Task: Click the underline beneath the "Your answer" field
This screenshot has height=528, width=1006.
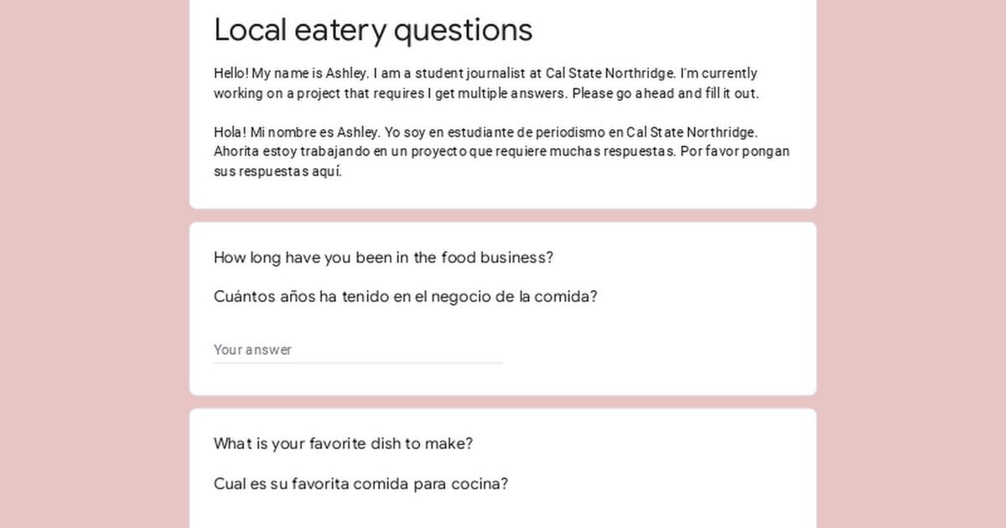Action: tap(357, 363)
